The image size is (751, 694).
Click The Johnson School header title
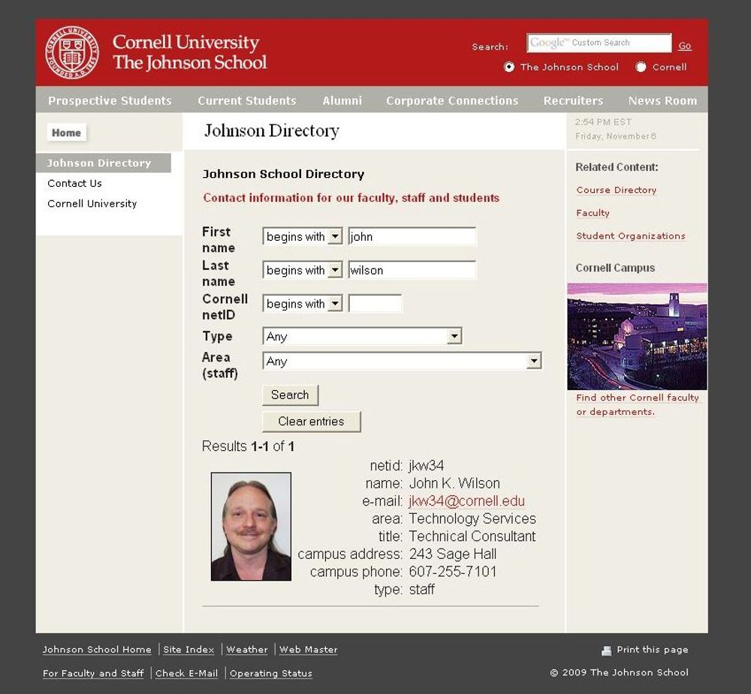190,62
